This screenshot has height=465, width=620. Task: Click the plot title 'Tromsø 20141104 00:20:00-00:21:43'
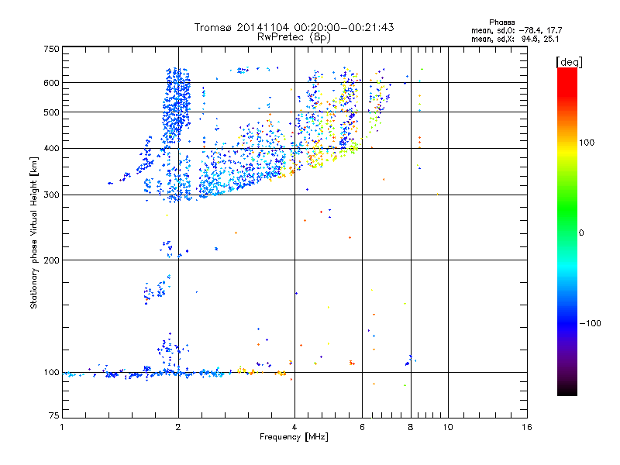point(294,27)
